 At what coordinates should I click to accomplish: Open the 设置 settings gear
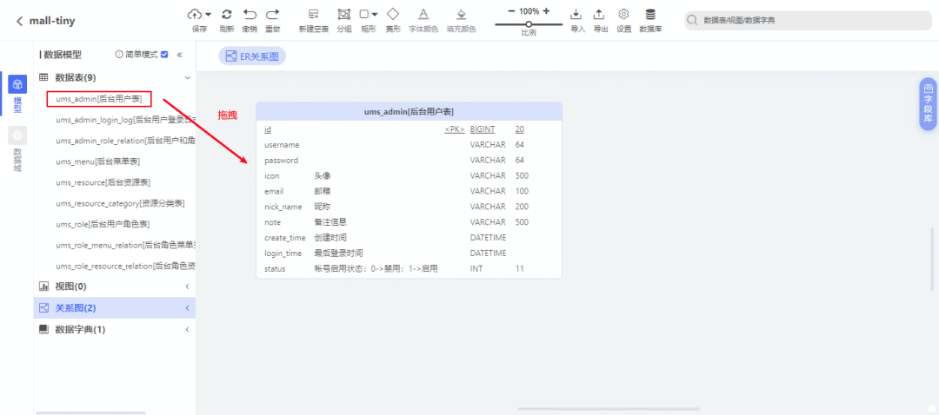point(624,15)
